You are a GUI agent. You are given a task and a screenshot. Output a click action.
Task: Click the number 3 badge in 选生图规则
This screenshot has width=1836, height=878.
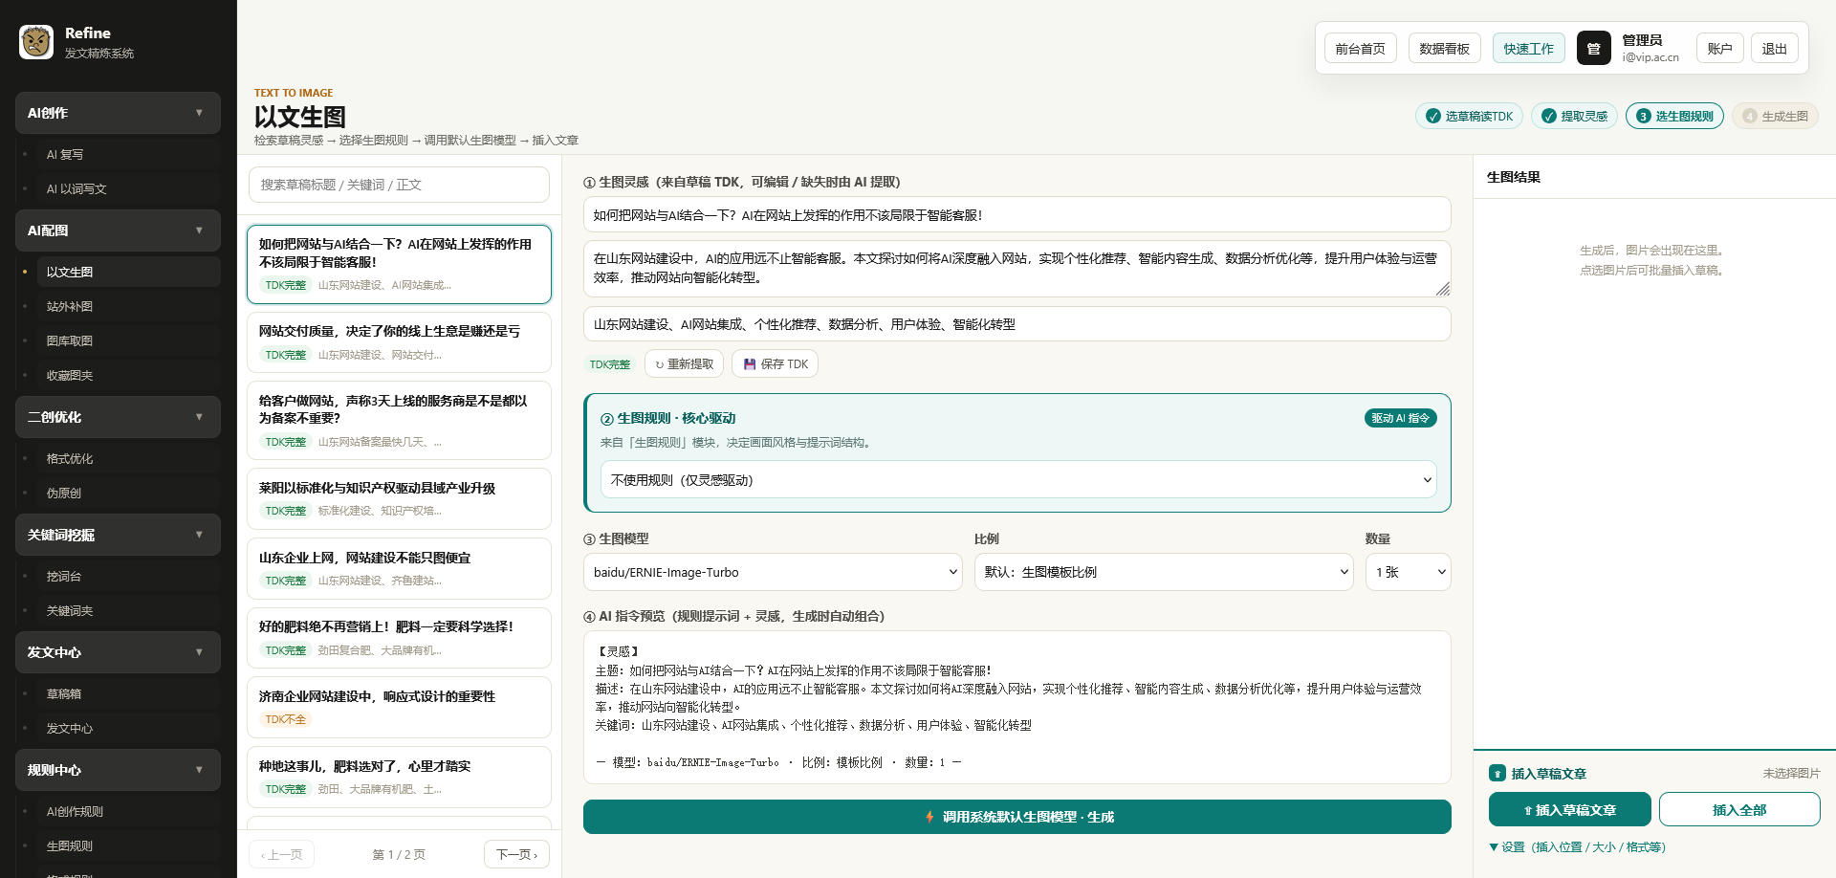point(1643,116)
